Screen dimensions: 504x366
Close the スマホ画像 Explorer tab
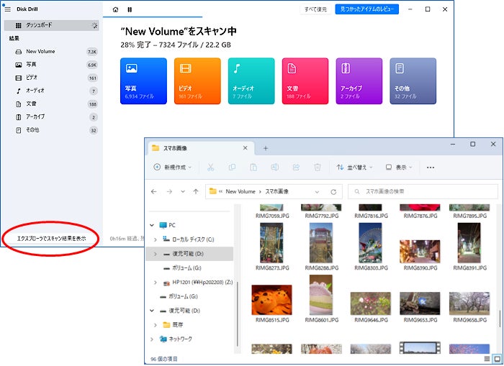(246, 148)
